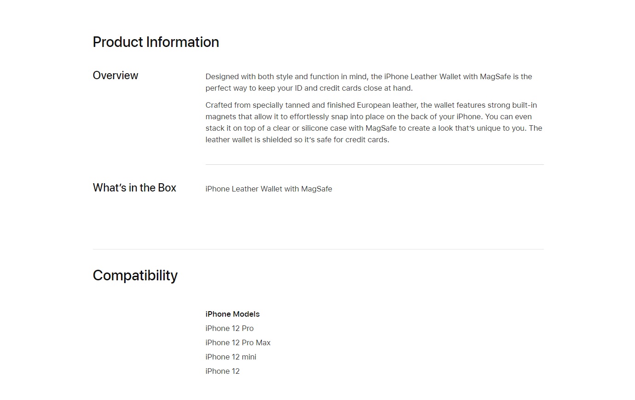Select the What's in the Box heading

134,188
